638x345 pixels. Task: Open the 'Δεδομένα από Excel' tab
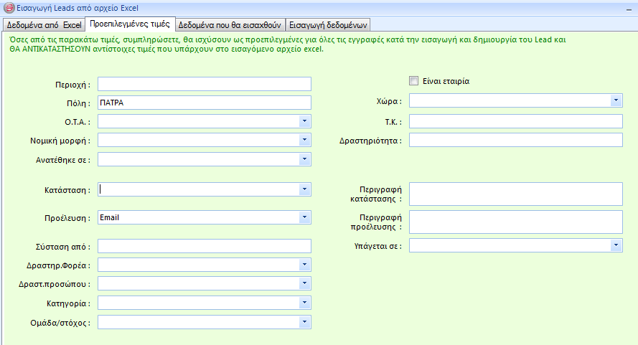[44, 24]
